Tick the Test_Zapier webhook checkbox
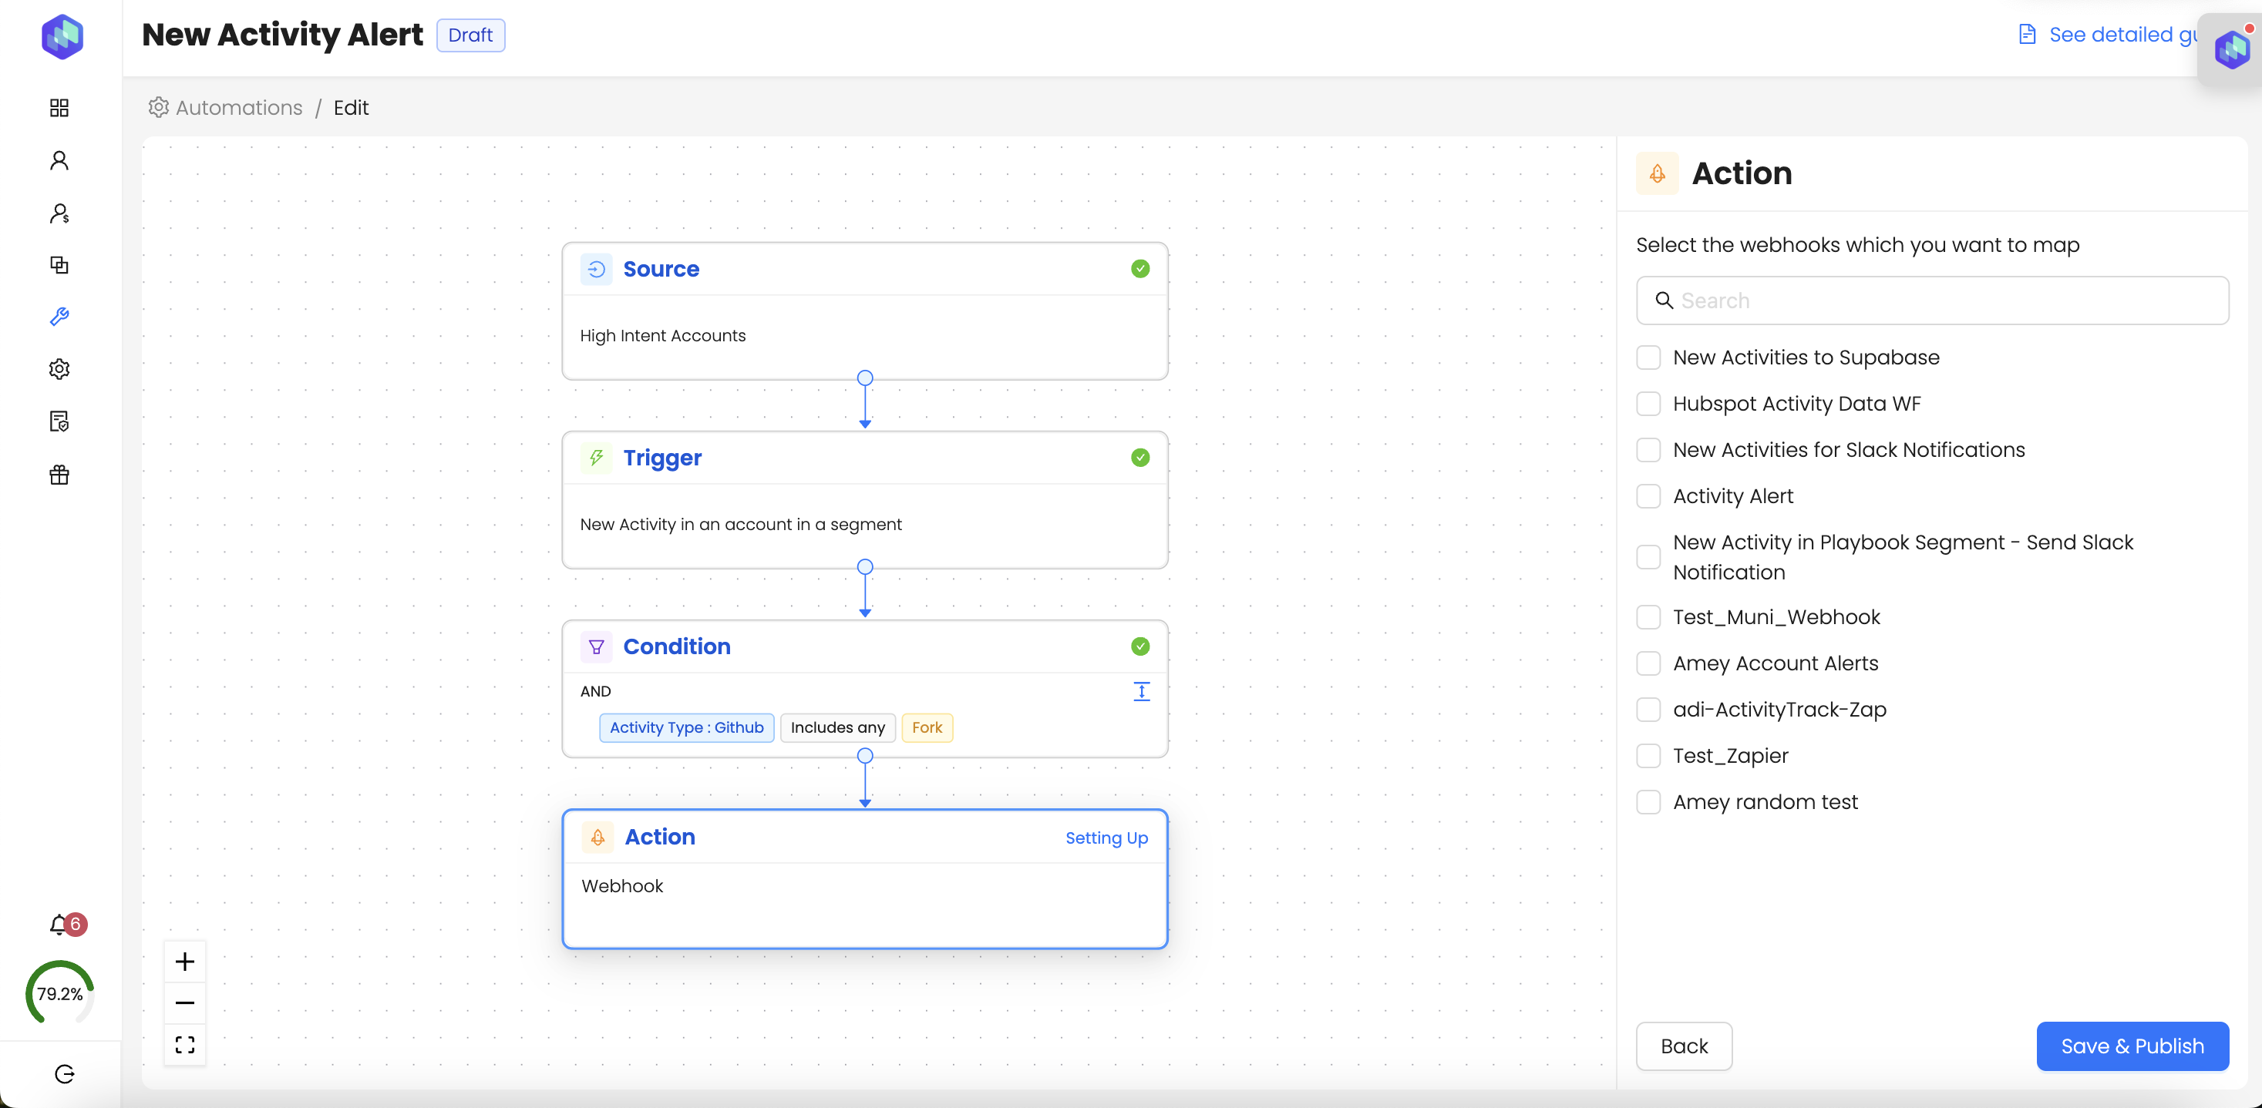Screen dimensions: 2262x1108 pos(1648,755)
